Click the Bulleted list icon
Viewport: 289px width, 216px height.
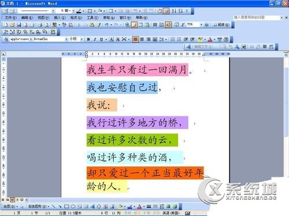(179, 39)
